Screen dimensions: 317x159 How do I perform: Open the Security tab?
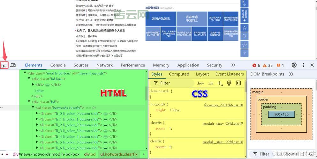pyautogui.click(x=215, y=65)
